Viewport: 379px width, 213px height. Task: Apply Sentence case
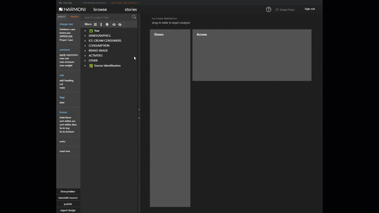click(67, 29)
